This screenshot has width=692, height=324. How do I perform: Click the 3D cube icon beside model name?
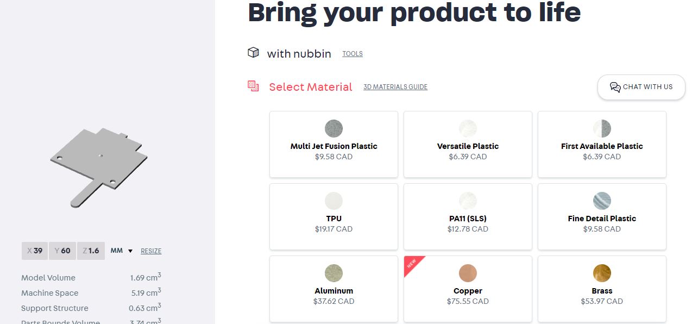point(253,53)
